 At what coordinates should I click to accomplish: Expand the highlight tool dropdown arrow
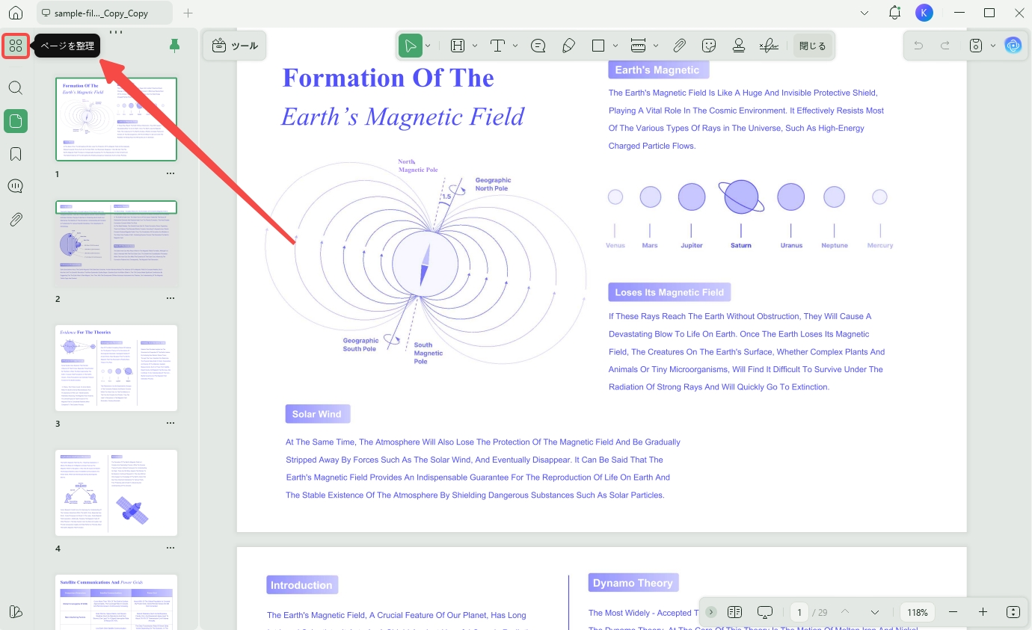(x=475, y=46)
